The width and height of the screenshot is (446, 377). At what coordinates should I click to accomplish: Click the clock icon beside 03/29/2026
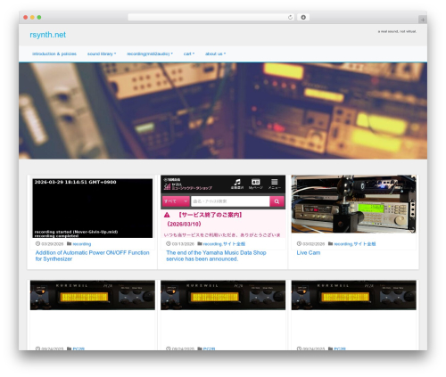tap(37, 243)
